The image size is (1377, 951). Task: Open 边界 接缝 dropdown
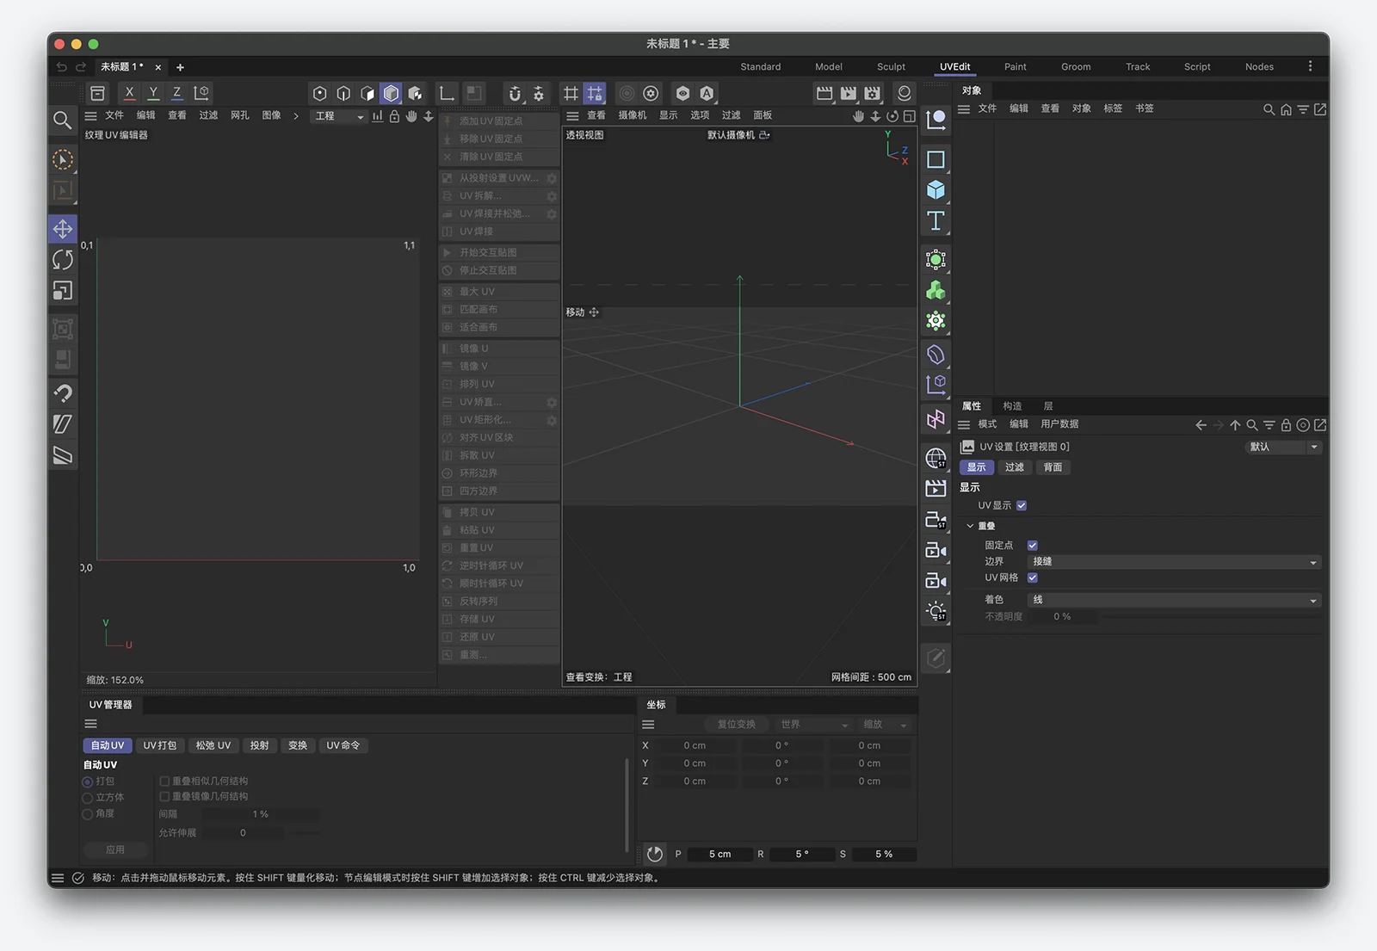(x=1174, y=562)
